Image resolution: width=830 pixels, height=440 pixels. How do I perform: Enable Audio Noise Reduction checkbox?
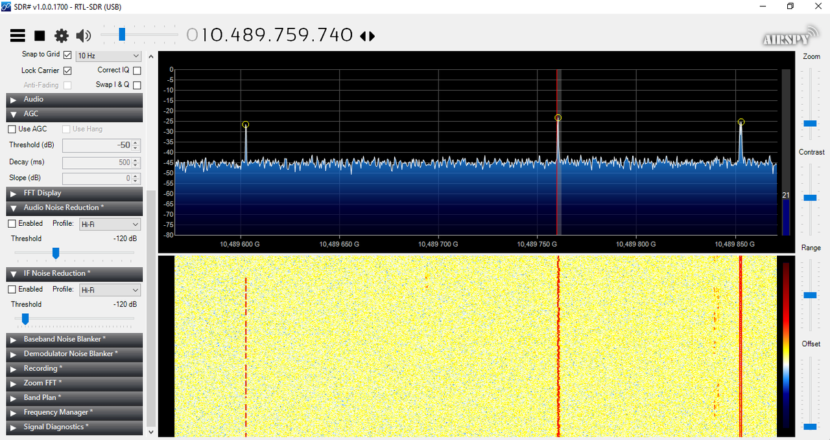(x=12, y=223)
